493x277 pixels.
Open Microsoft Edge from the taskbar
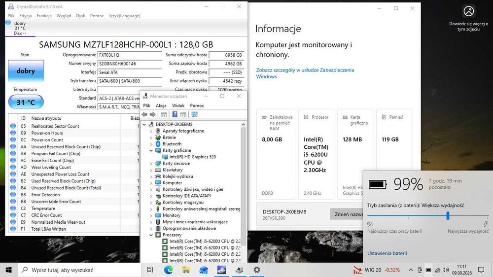tap(168, 270)
